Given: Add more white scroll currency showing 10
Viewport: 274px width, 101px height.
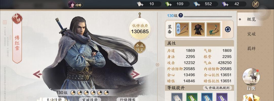Looking at the screenshot, I should (140, 4).
